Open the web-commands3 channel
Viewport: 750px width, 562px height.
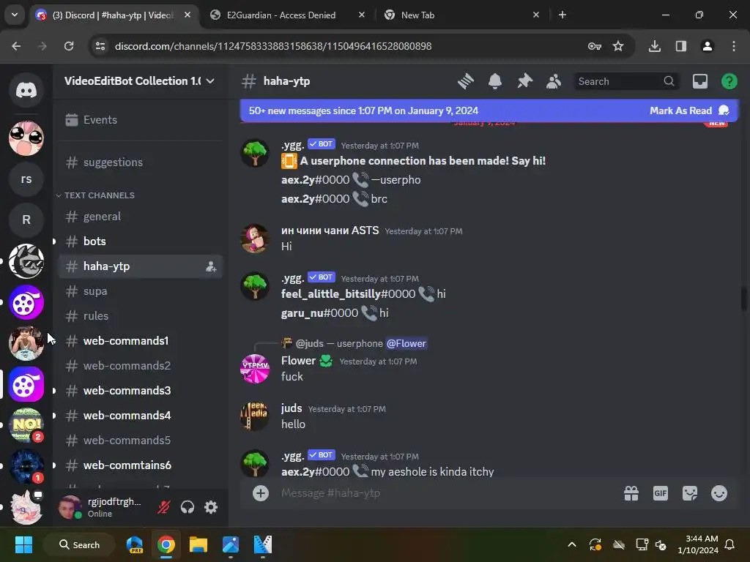coord(141,391)
